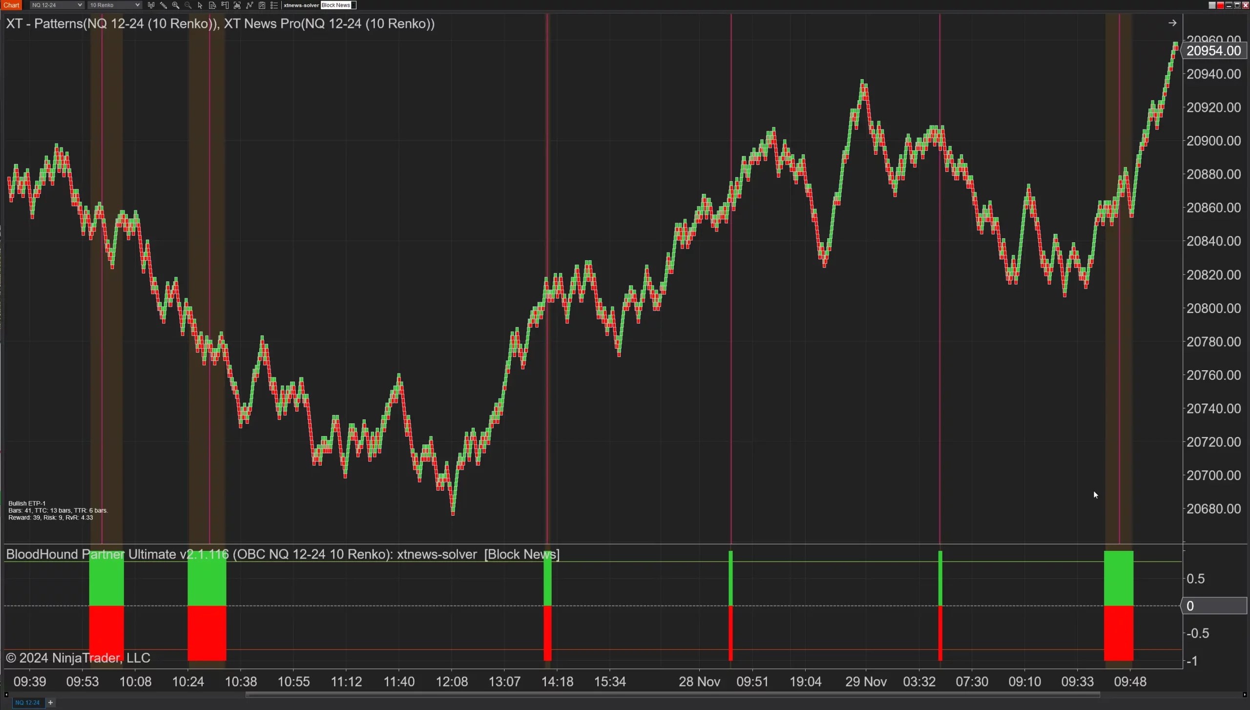Click the zoom in magnifier icon
This screenshot has height=710, width=1250.
(x=176, y=5)
